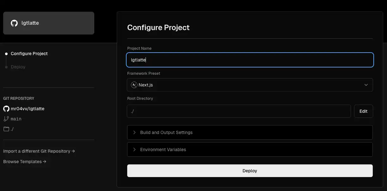This screenshot has width=387, height=191.
Task: Open Import a different Git Repository link
Action: click(39, 151)
